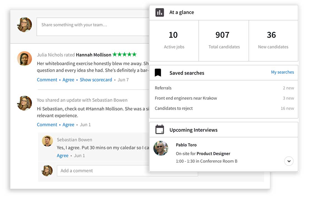Click Pablo Toro's profile picture
This screenshot has height=199, width=310.
[x=161, y=148]
